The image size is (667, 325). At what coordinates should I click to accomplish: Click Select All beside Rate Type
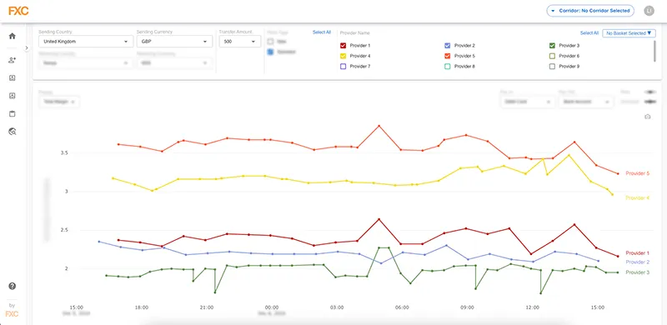[x=322, y=32]
